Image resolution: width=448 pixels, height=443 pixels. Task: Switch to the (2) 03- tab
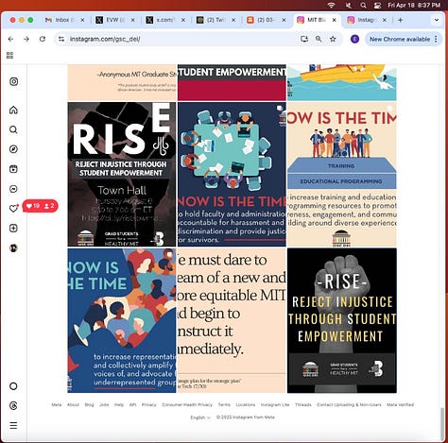click(x=267, y=20)
